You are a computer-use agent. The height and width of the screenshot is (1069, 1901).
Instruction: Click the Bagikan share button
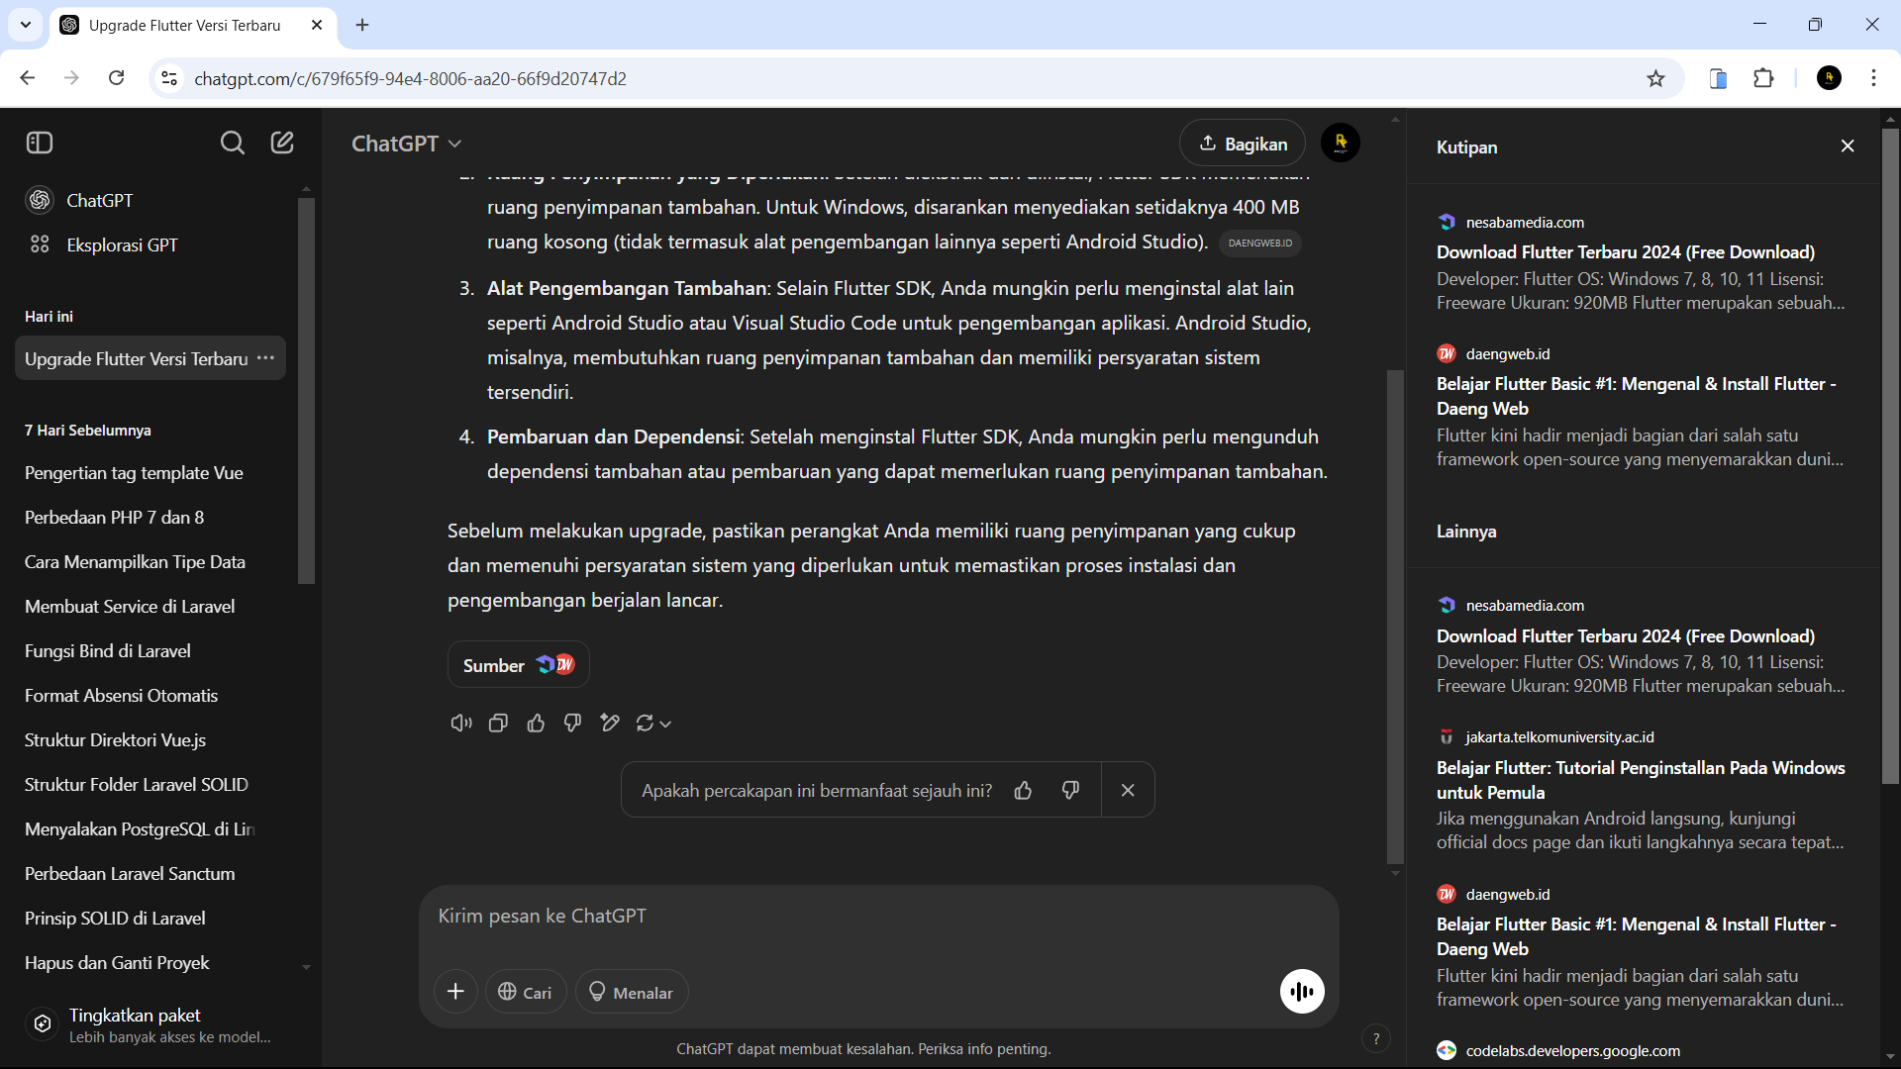[x=1243, y=144]
